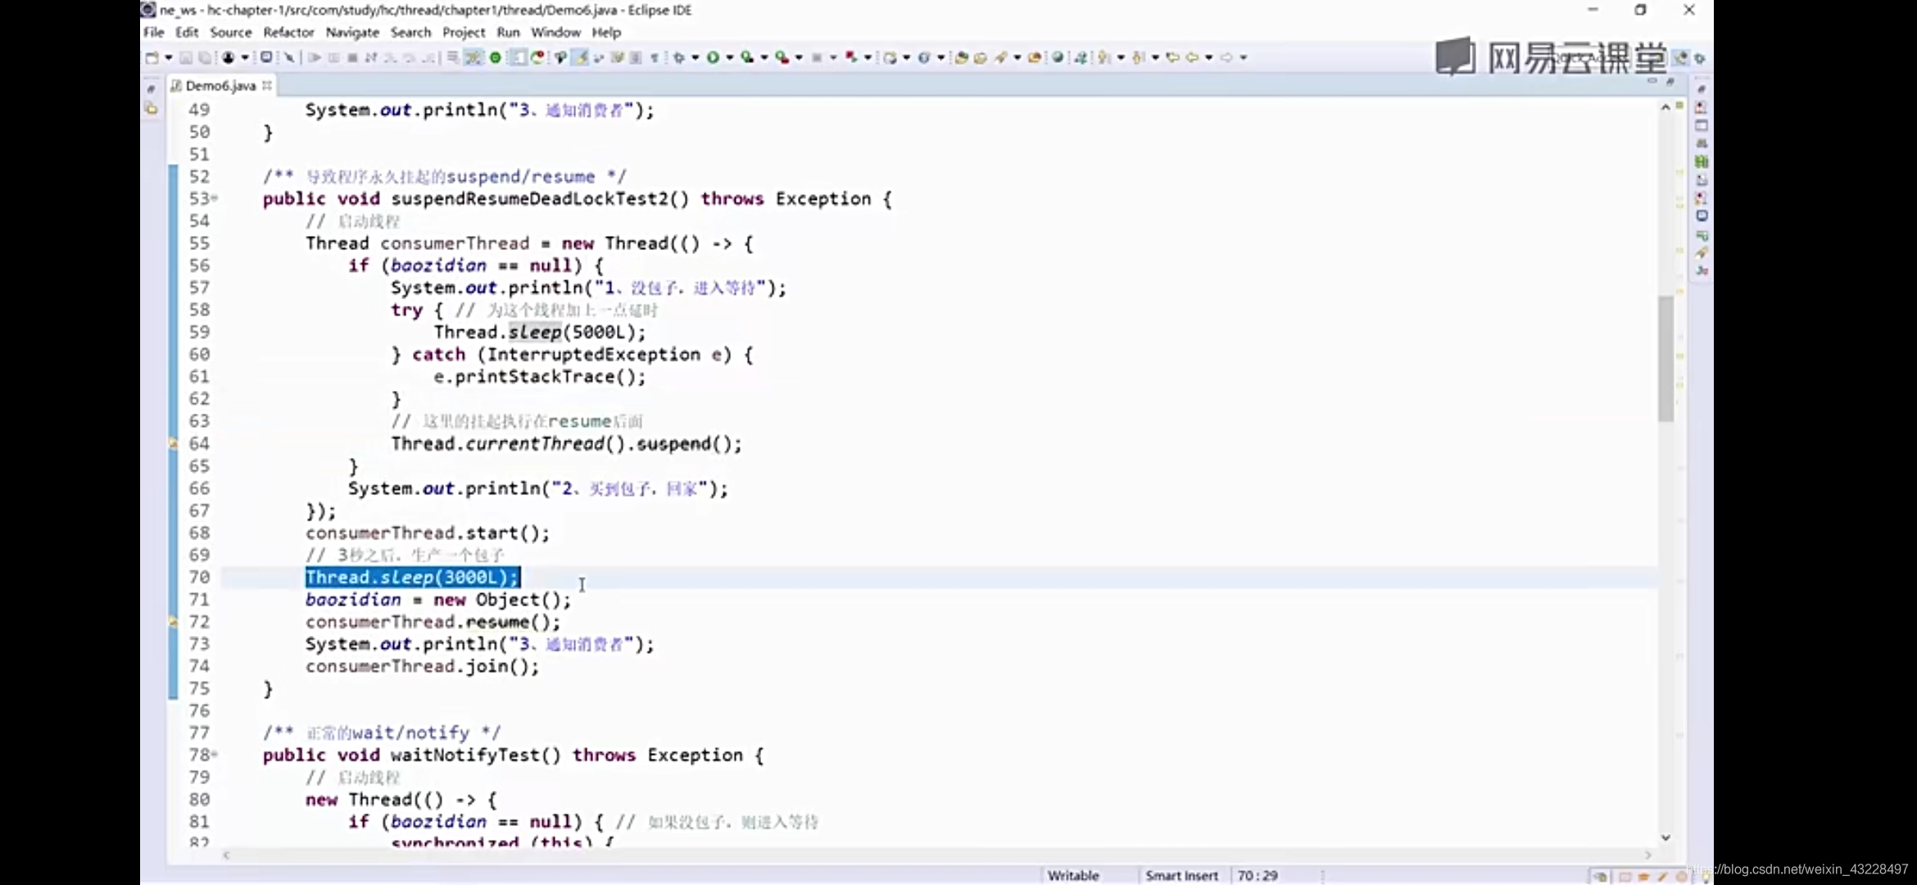Click the New file toolbar icon
This screenshot has width=1917, height=885.
tap(152, 57)
